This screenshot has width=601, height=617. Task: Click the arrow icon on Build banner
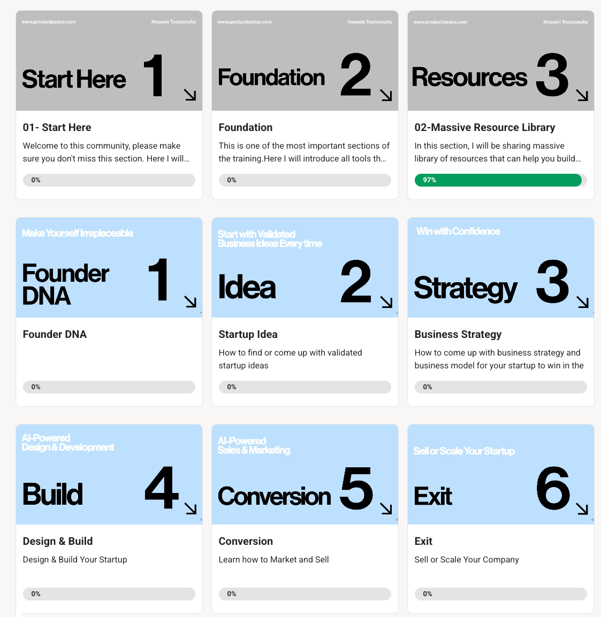190,508
